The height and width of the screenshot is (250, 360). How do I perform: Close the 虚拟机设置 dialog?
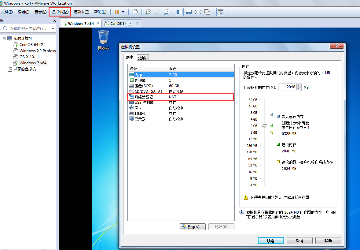click(337, 46)
